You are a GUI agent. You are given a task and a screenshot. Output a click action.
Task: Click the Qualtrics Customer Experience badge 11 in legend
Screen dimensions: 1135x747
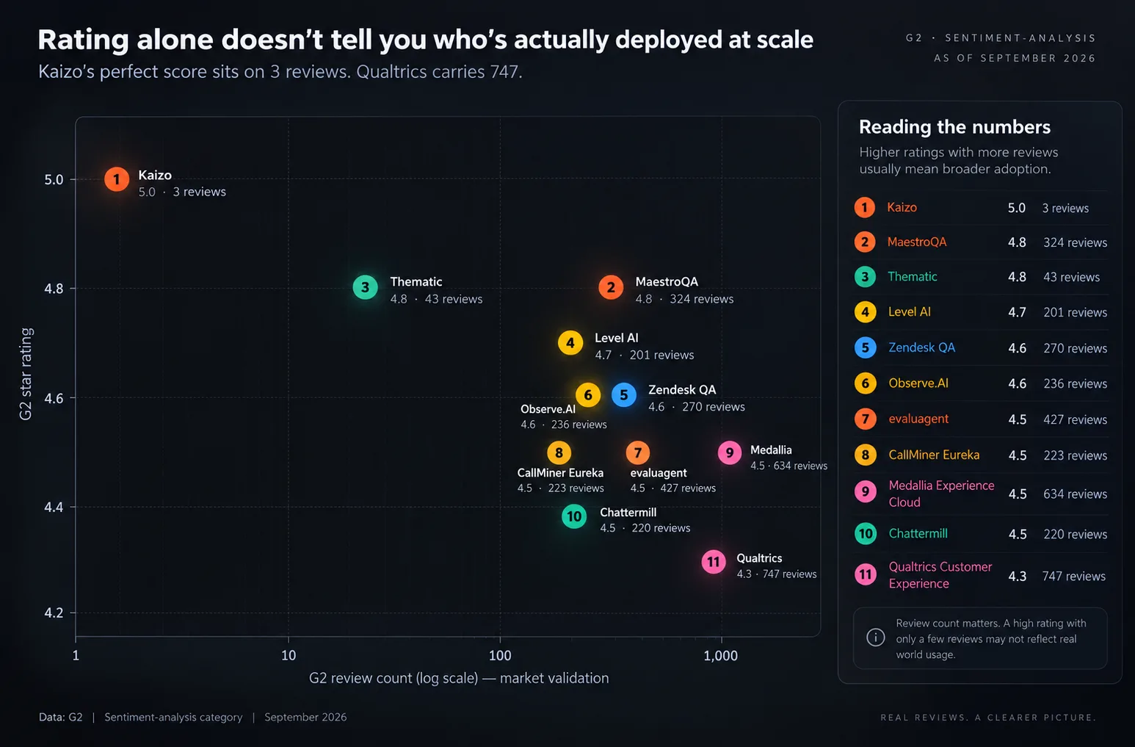(866, 574)
